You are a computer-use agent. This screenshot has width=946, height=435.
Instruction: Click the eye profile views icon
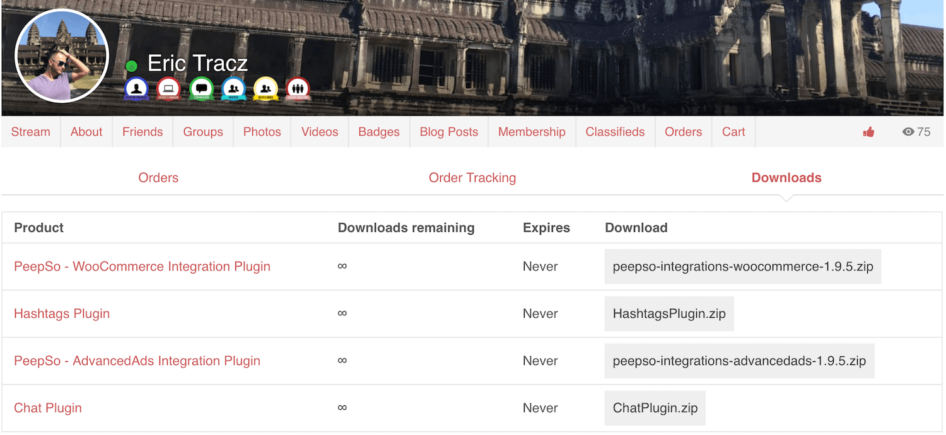pyautogui.click(x=908, y=132)
